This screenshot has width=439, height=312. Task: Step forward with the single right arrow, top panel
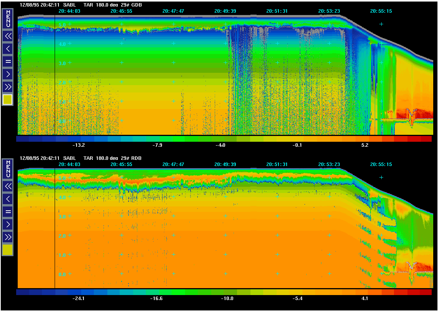point(8,74)
